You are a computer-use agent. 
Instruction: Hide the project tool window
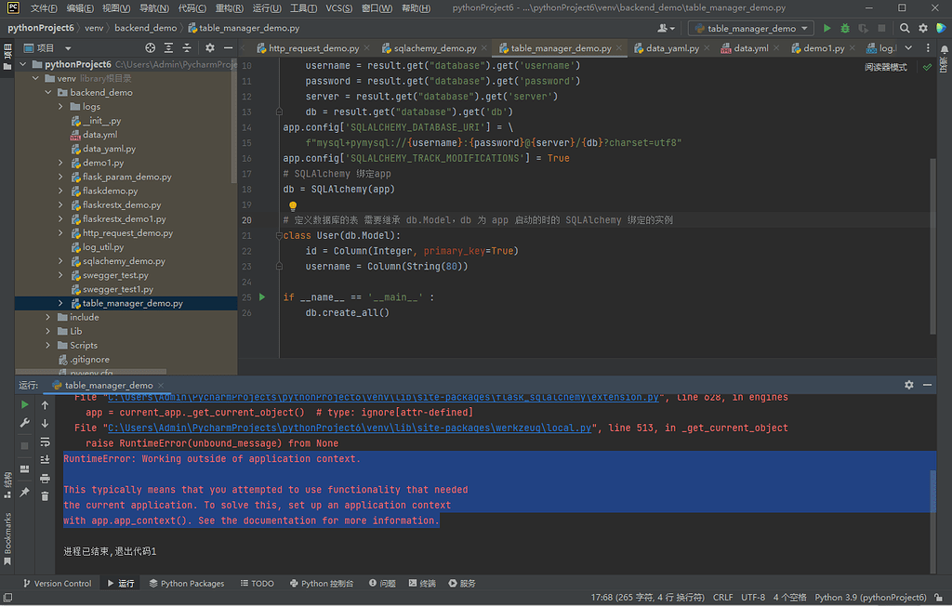pos(229,48)
